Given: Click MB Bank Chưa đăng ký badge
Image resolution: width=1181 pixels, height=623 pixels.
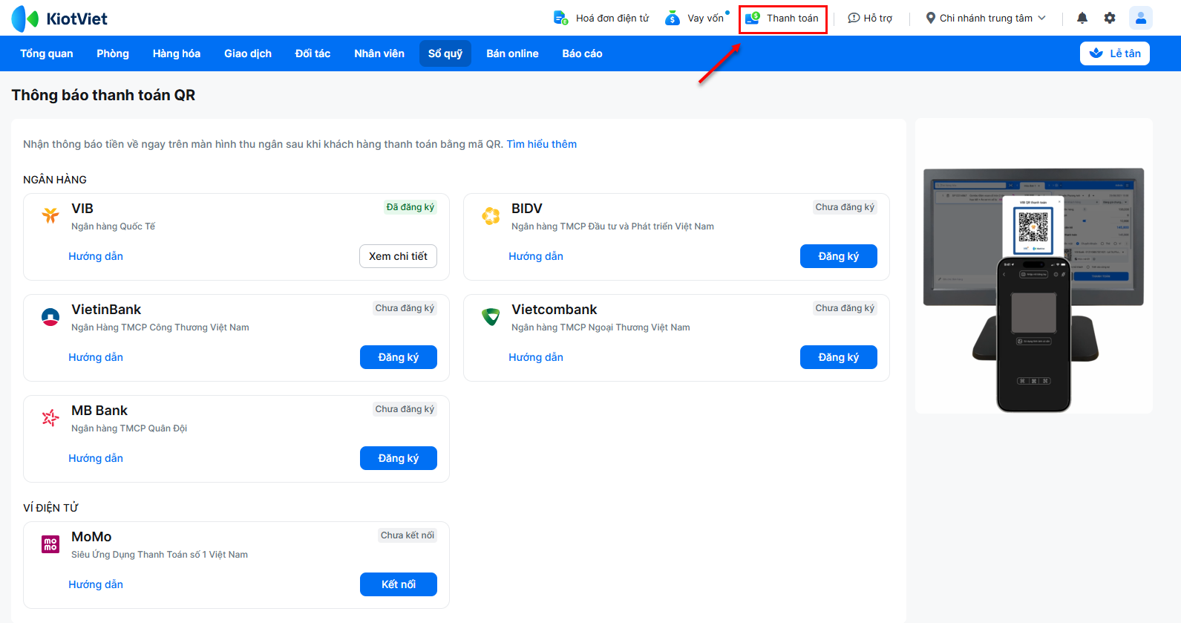Looking at the screenshot, I should click(405, 409).
